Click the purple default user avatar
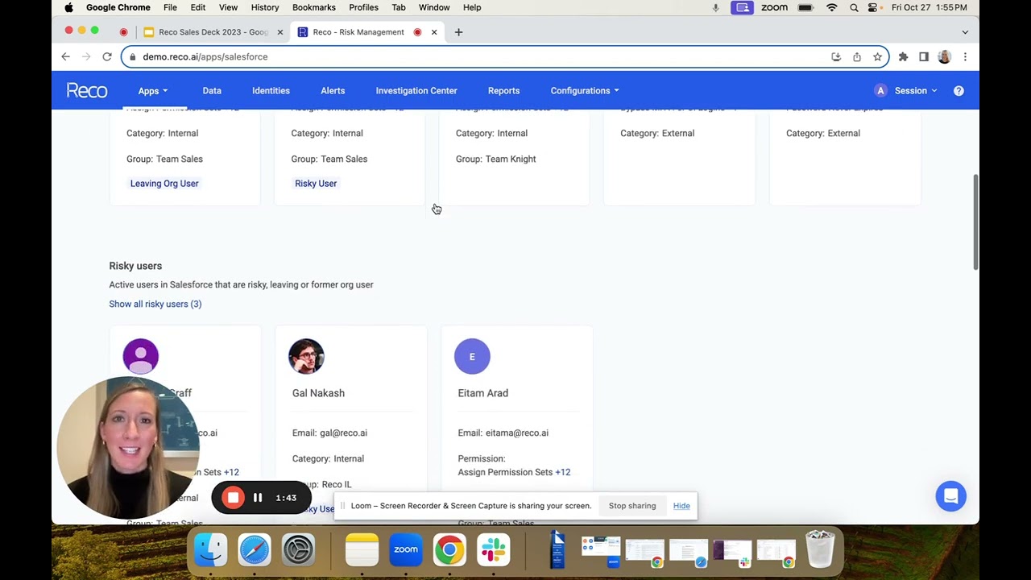This screenshot has width=1031, height=580. [140, 357]
